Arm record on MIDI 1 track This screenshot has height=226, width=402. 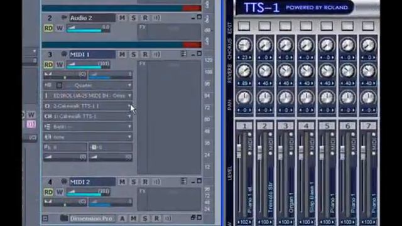click(145, 55)
